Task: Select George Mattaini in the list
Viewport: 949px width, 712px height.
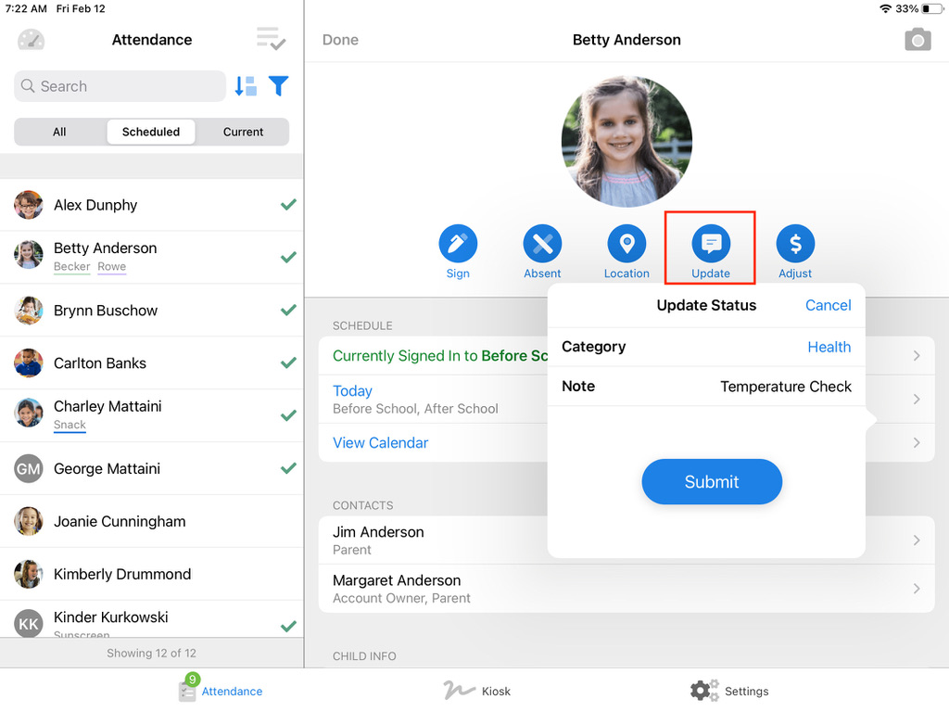Action: coord(151,468)
